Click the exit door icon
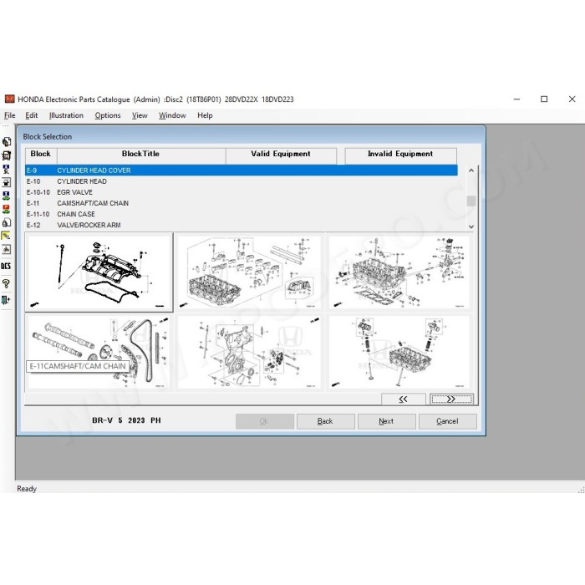 pyautogui.click(x=6, y=300)
